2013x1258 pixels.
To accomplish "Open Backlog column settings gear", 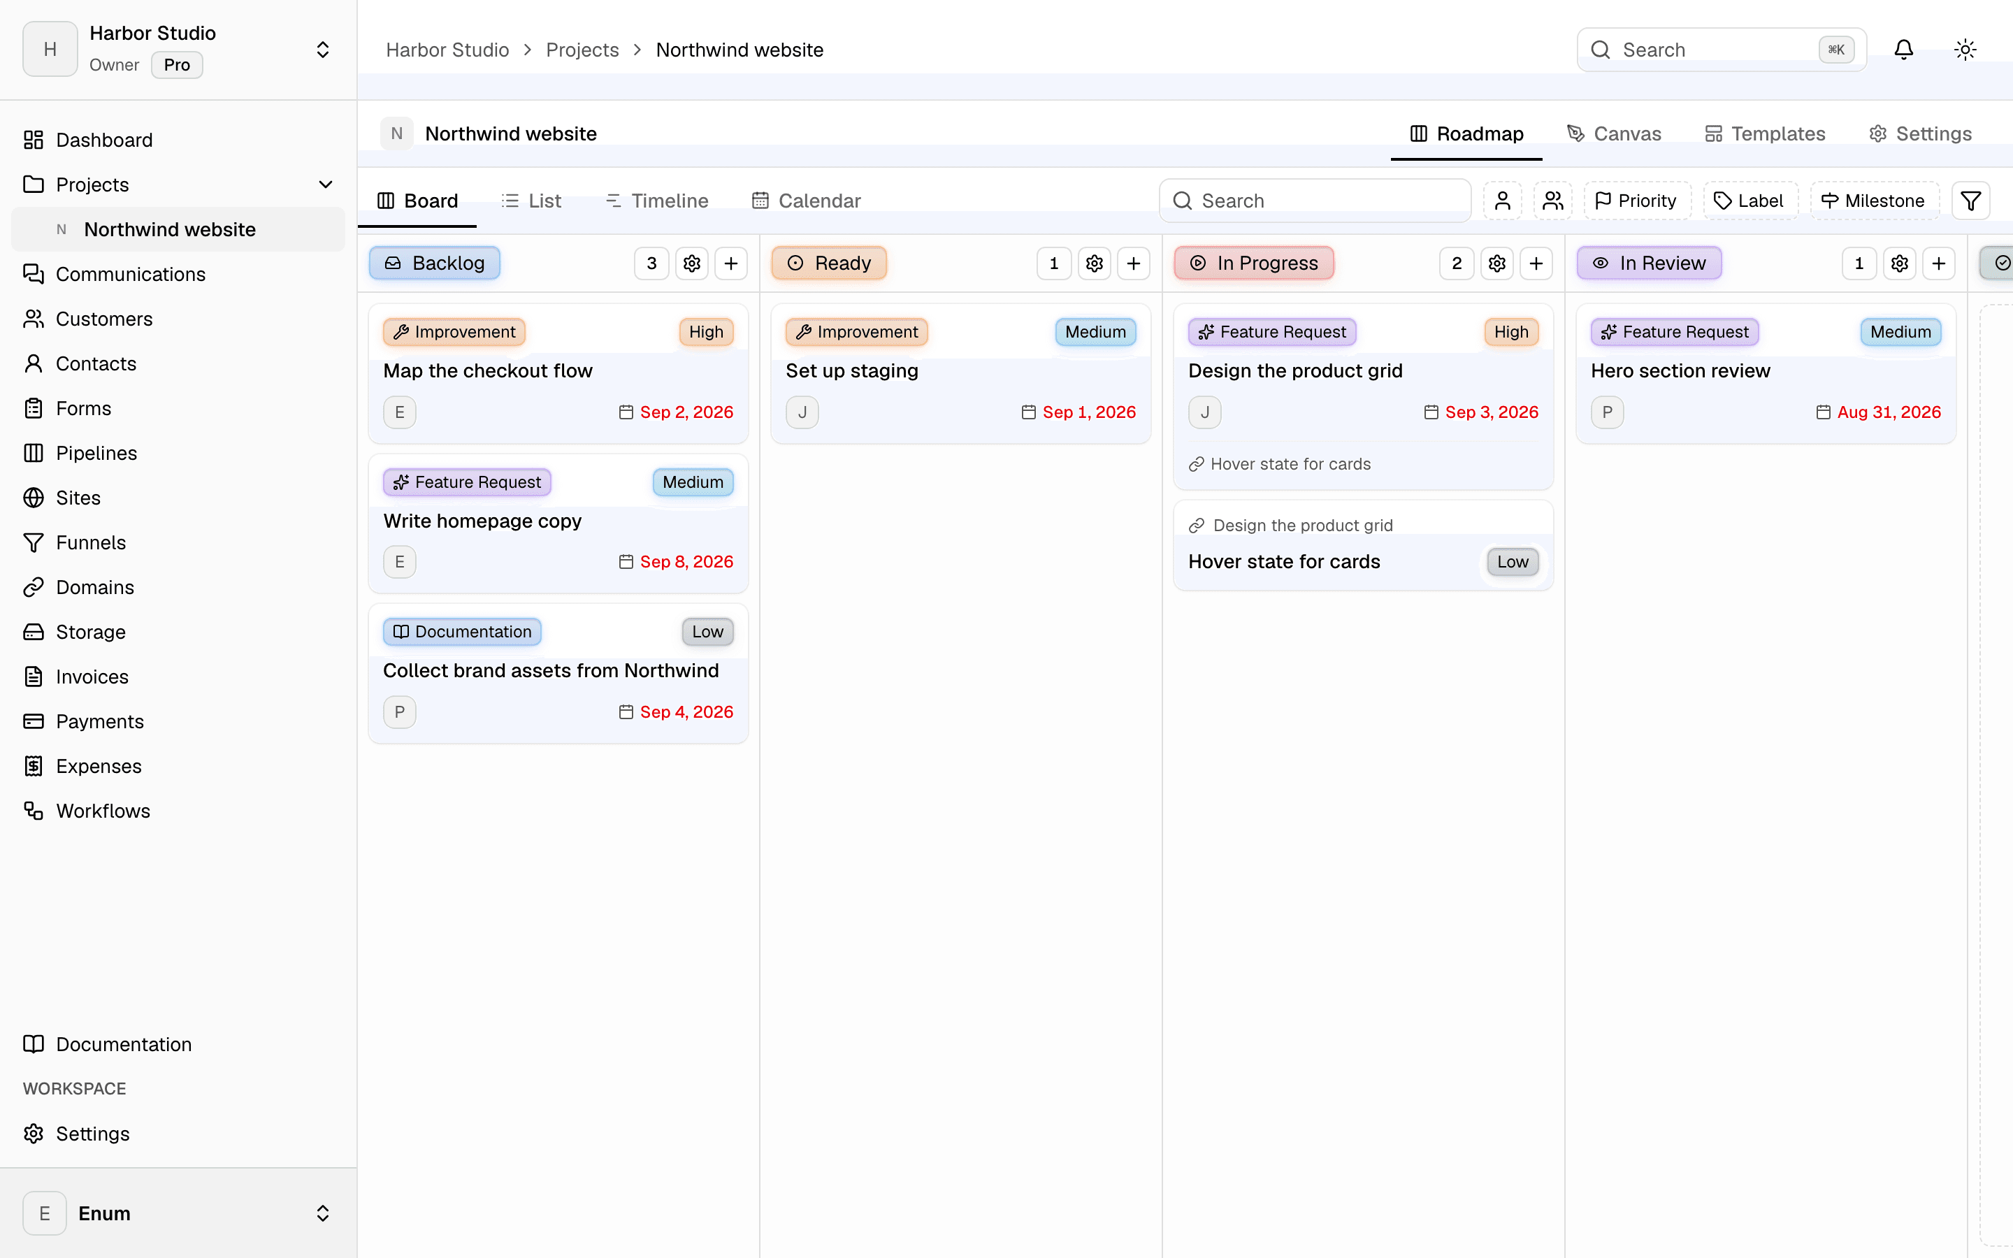I will point(691,263).
